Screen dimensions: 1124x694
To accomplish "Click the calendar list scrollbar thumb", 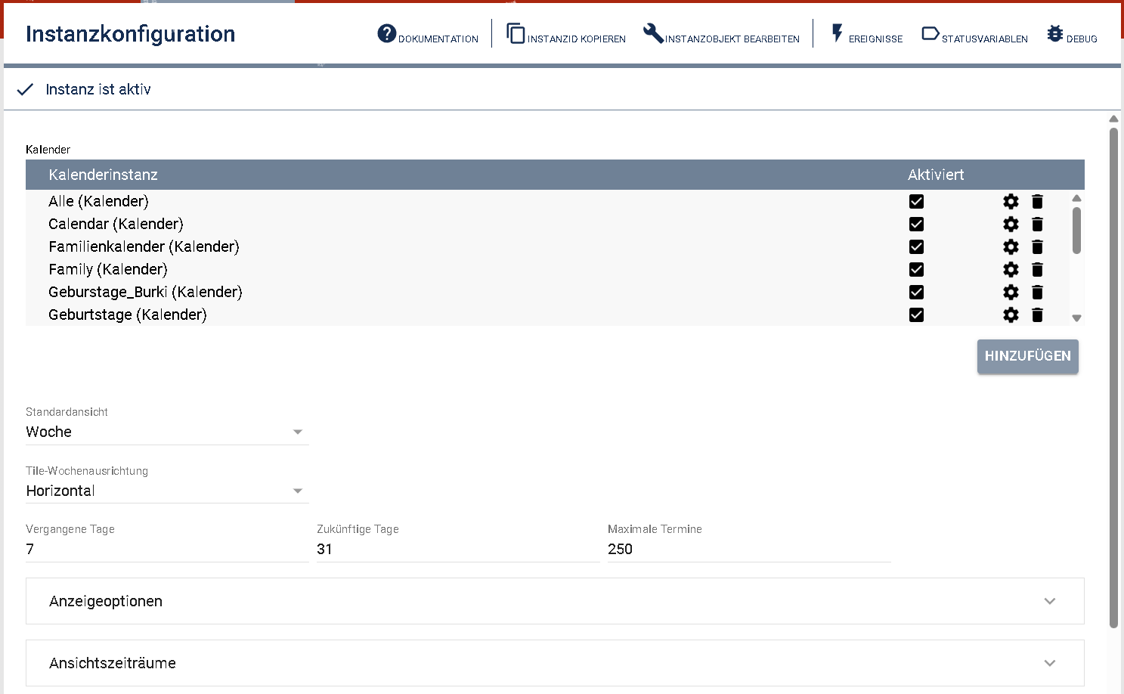I will pyautogui.click(x=1076, y=231).
